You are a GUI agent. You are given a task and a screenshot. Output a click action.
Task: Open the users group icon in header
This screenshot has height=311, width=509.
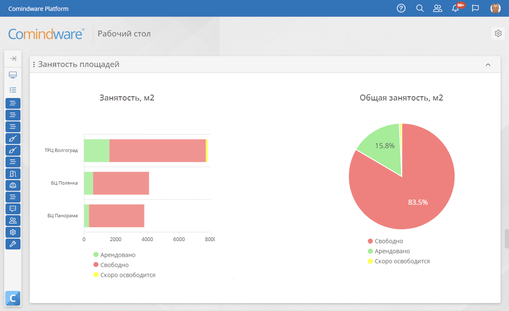click(438, 8)
